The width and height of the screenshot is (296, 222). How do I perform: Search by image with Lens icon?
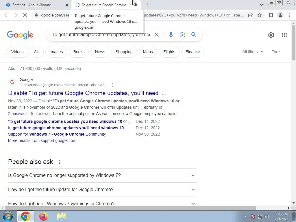point(182,35)
